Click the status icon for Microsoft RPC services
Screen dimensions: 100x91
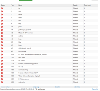pyautogui.click(x=2, y=33)
